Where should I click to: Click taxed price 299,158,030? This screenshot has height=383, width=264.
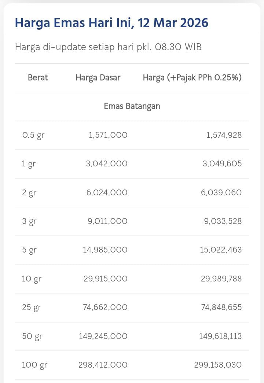click(218, 365)
